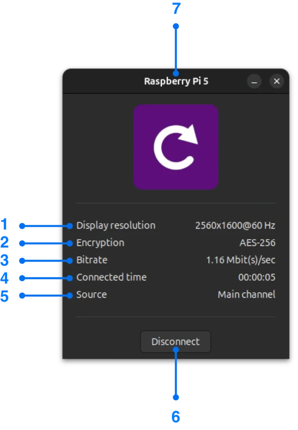Click the 1.16 Mbit(s)/sec value
This screenshot has width=298, height=430.
click(x=240, y=260)
